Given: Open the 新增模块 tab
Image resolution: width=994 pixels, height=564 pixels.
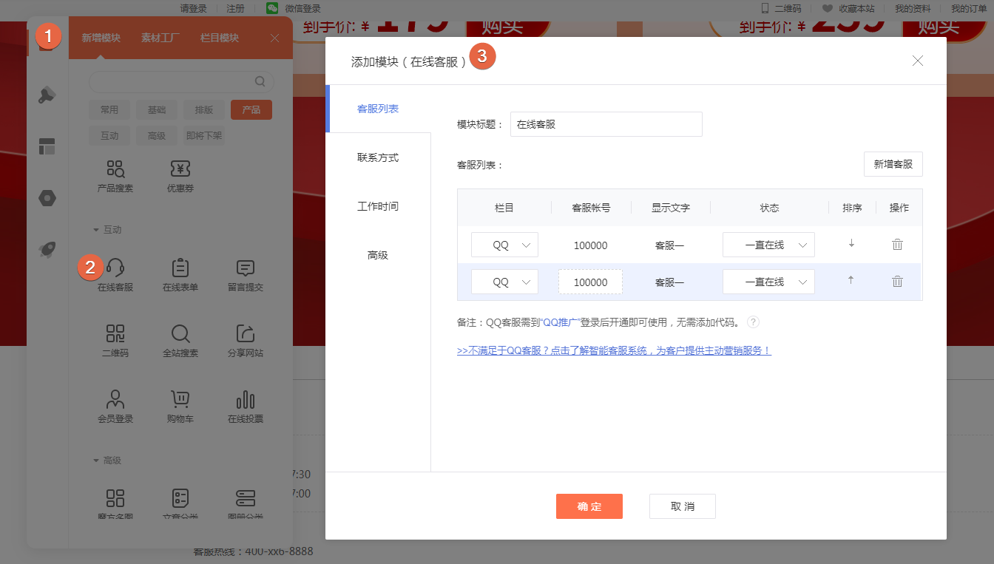Looking at the screenshot, I should tap(101, 38).
